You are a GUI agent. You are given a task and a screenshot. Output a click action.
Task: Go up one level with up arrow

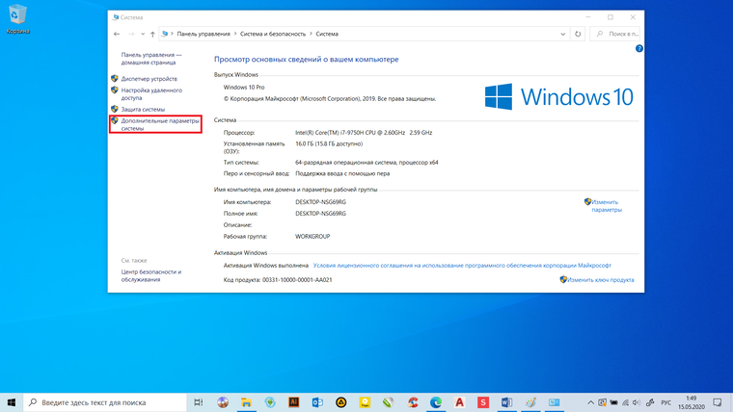pos(152,34)
